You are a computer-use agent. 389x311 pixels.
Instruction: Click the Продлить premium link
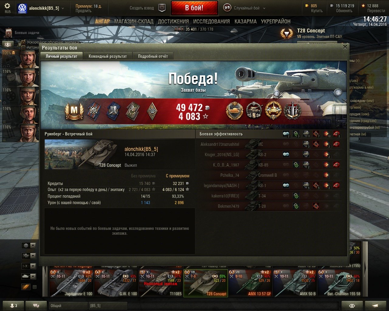click(x=83, y=11)
